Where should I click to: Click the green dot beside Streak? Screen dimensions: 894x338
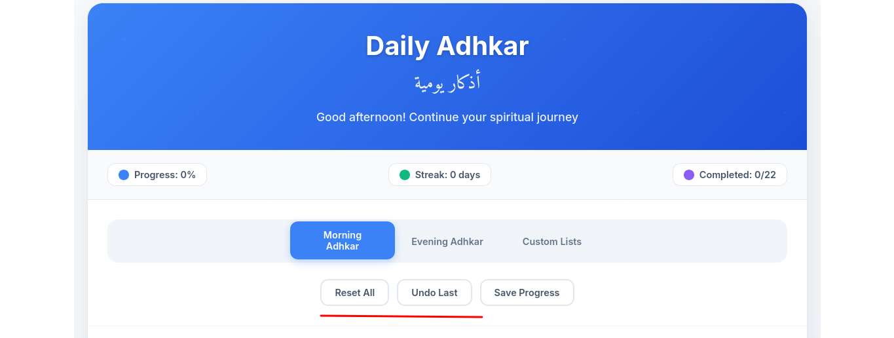click(405, 175)
